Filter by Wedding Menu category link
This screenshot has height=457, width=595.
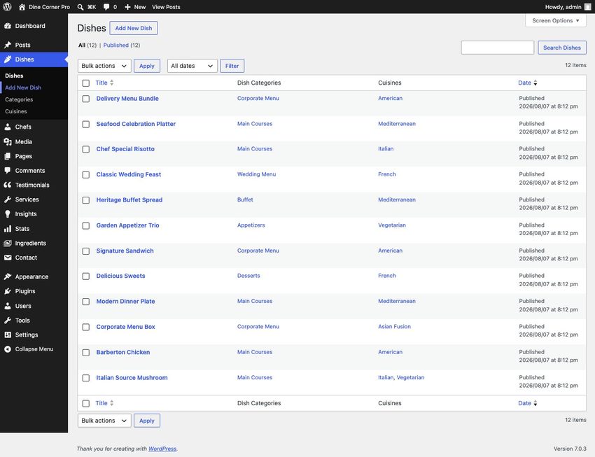(256, 174)
